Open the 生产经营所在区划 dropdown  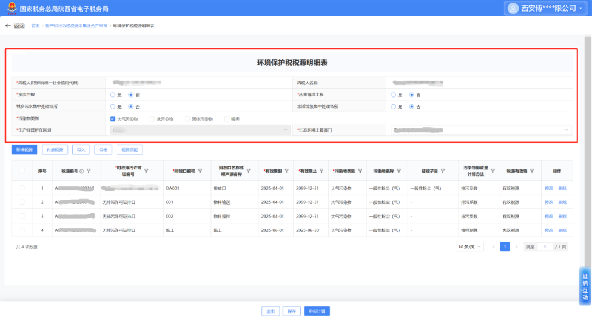click(x=200, y=130)
